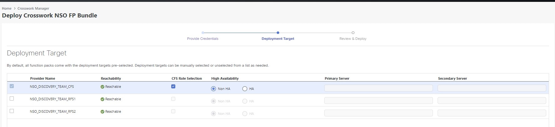Click green reachable icon for NSO_DISCOVERY_TEAM_RFS1
This screenshot has height=127, width=555.
tap(102, 99)
